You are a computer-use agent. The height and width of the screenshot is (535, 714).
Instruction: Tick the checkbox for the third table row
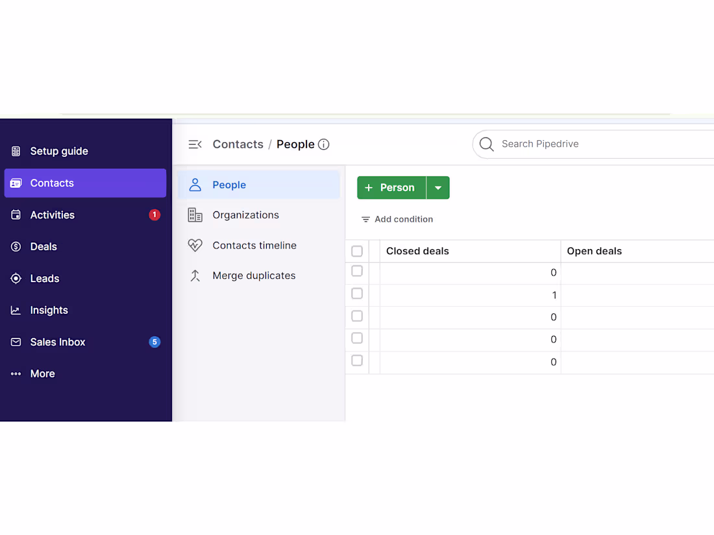click(x=357, y=316)
